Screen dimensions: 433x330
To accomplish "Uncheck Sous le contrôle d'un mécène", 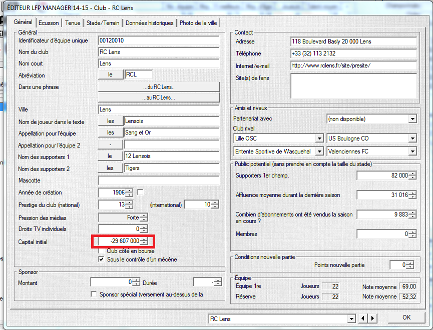I will (x=101, y=259).
